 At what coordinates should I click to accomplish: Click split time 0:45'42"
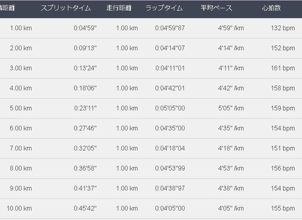(85, 209)
